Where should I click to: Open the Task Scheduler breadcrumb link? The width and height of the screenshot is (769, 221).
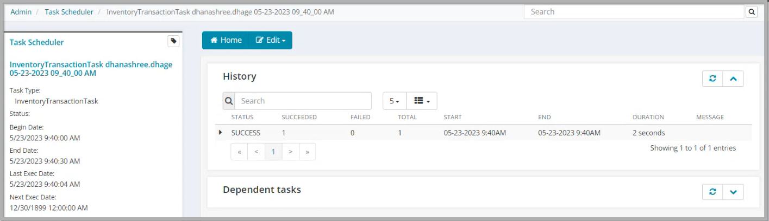point(69,11)
